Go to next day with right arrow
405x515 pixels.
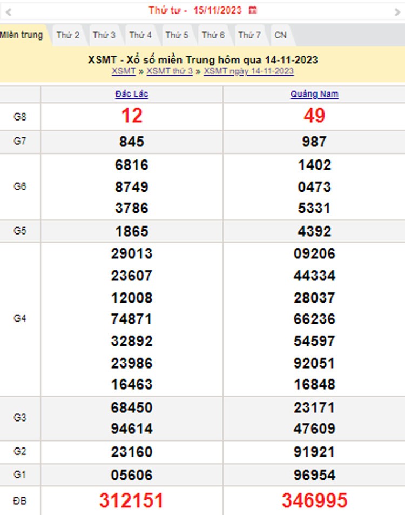[397, 11]
